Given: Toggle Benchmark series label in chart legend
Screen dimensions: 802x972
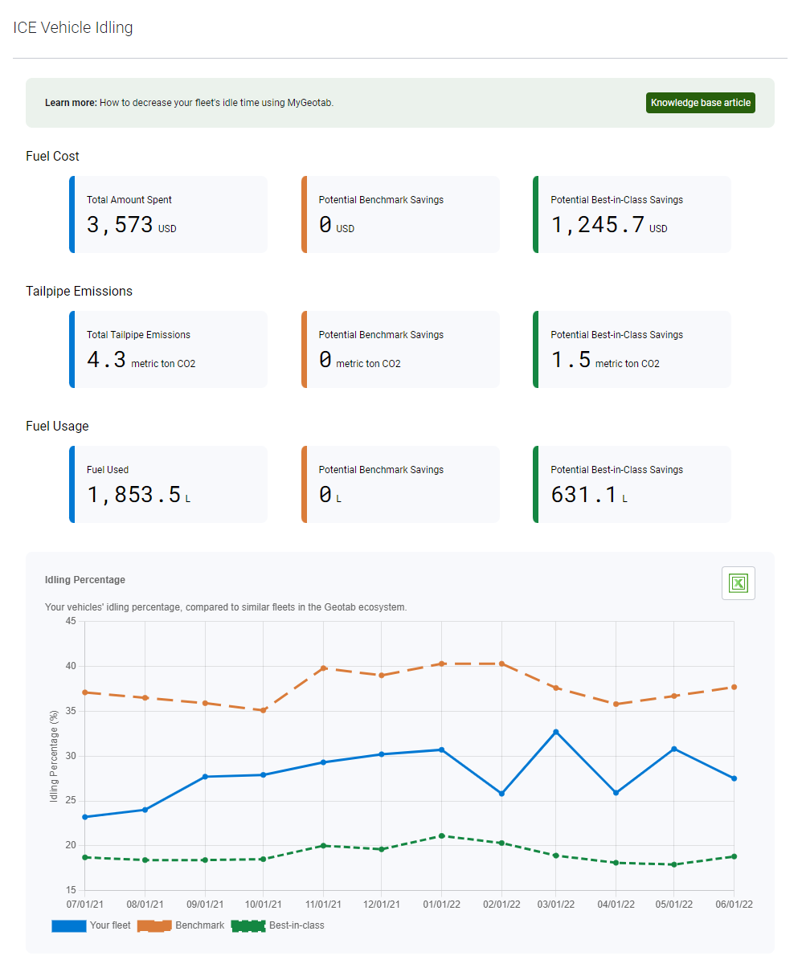Looking at the screenshot, I should (200, 925).
